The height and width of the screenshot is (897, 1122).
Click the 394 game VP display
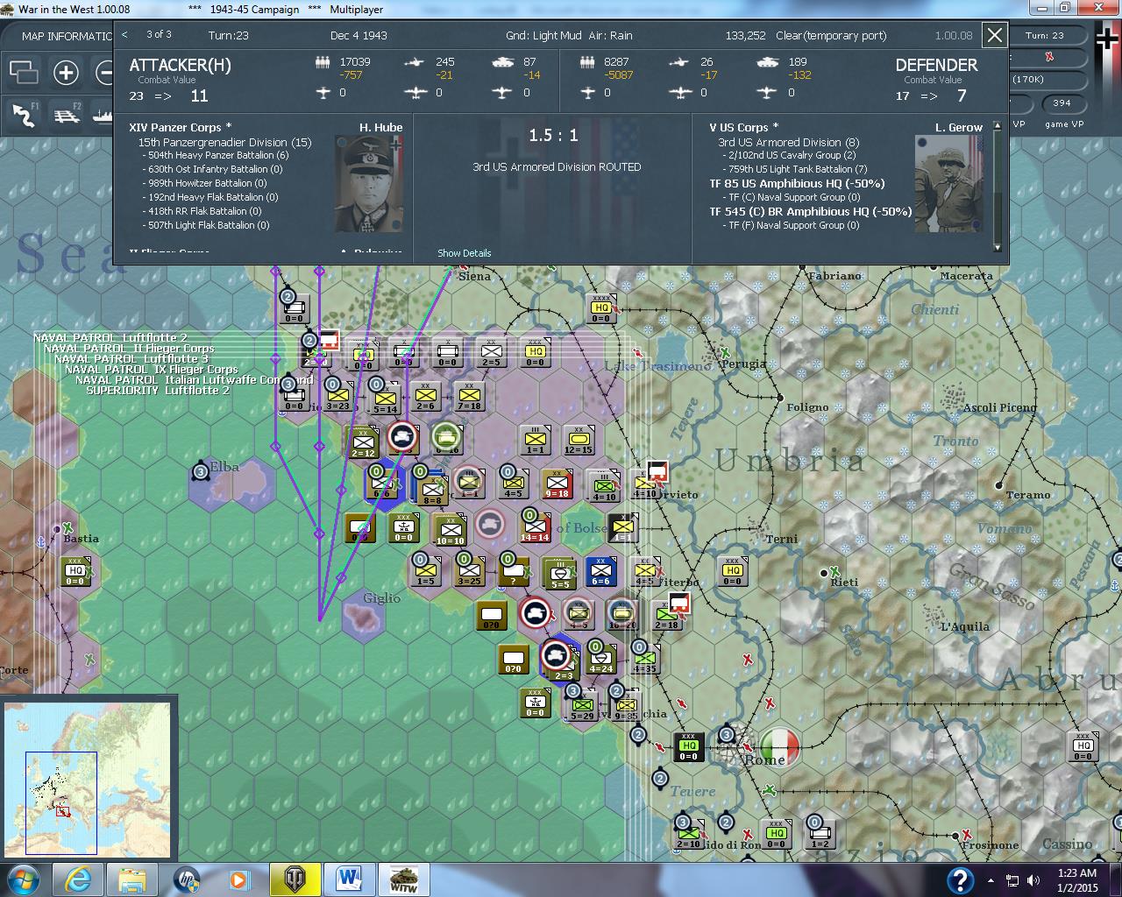tap(1062, 103)
